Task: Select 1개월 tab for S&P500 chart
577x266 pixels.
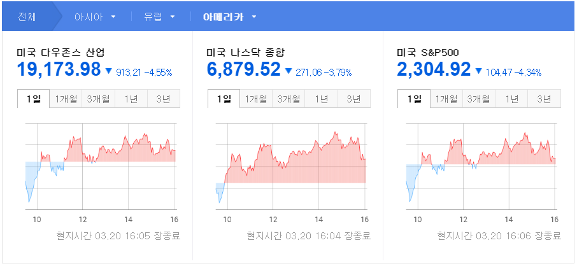Action: (x=446, y=99)
